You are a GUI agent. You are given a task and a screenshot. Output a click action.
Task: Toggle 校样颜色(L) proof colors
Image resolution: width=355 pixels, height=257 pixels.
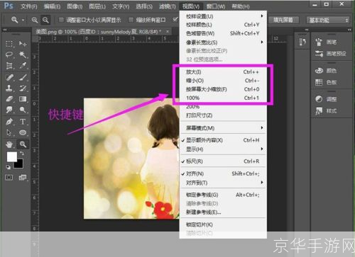(x=223, y=25)
